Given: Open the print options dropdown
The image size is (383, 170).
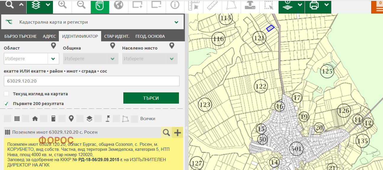Looking at the screenshot, I should click(326, 5).
